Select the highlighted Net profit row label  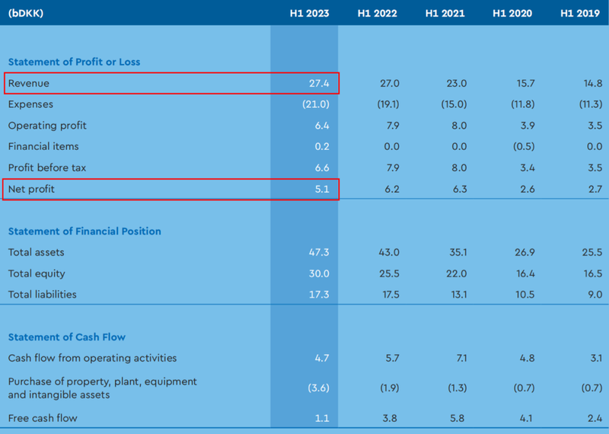(x=31, y=189)
